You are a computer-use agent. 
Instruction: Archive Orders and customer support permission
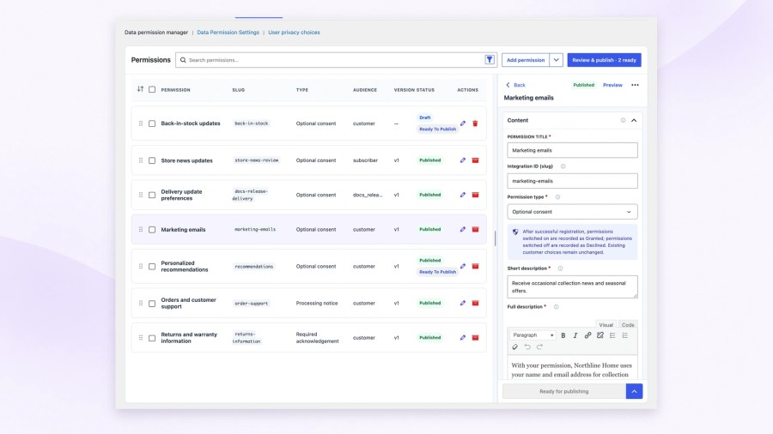475,303
